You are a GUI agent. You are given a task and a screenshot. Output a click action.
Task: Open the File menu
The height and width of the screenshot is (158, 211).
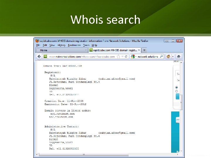point(38,45)
